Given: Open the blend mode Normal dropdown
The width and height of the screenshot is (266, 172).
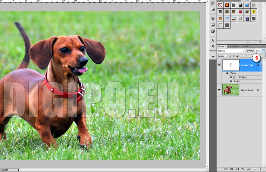Looking at the screenshot, I should pos(231,51).
